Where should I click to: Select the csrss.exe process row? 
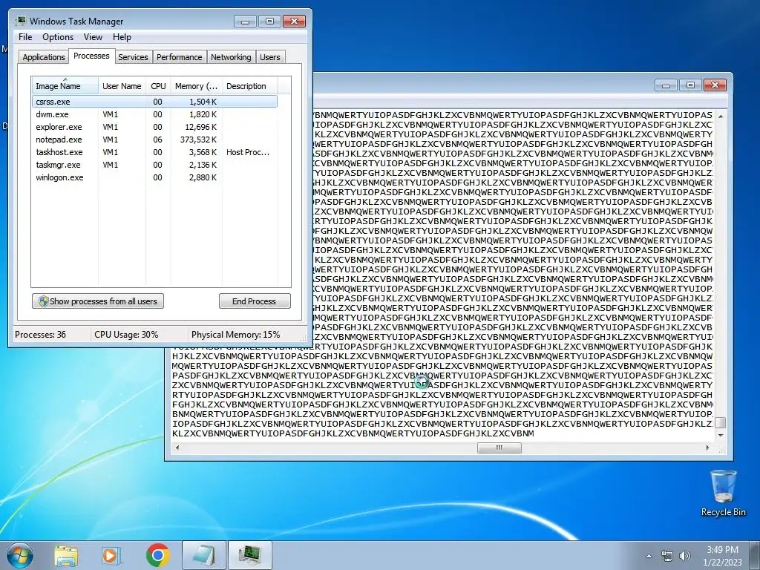click(154, 102)
